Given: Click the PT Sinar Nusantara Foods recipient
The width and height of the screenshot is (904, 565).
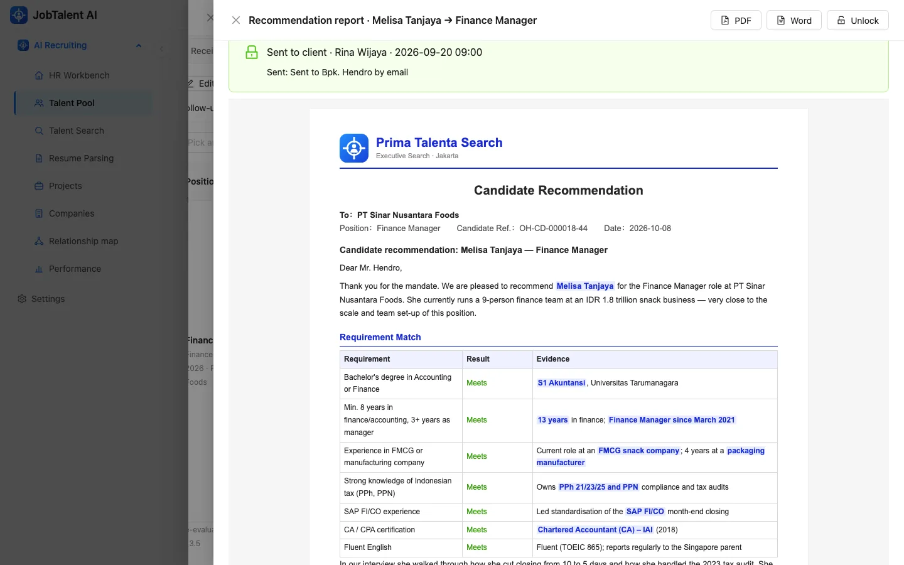Looking at the screenshot, I should (408, 215).
